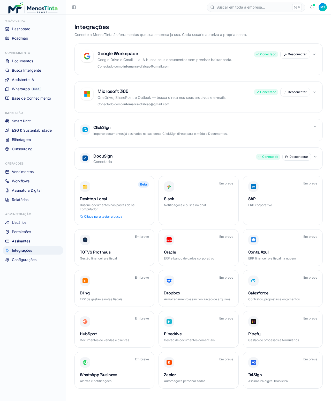This screenshot has height=401, width=331.
Task: Click the MenosTinta Cloud logo
Action: (x=33, y=8)
